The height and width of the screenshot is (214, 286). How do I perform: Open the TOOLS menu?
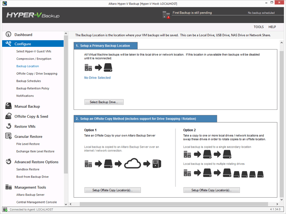(x=258, y=27)
